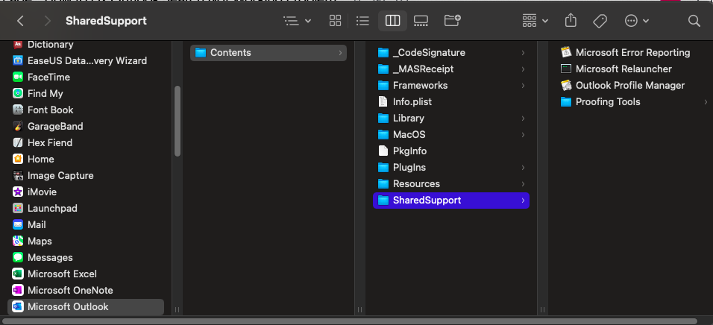Switch to gallery view

pos(421,21)
